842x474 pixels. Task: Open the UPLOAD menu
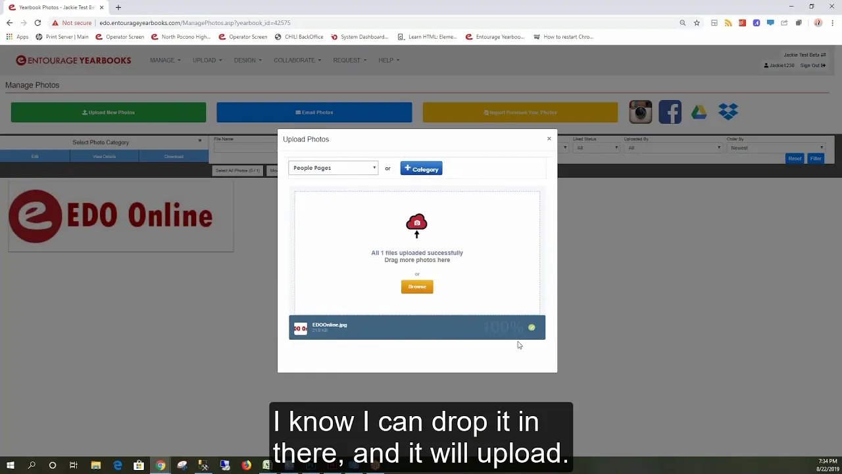(207, 60)
